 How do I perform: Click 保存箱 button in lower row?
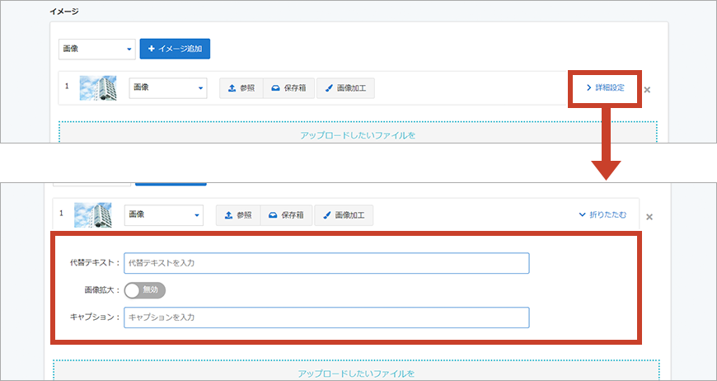point(286,215)
